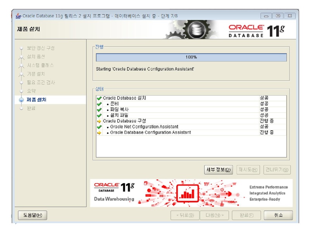This screenshot has height=232, width=310.
Task: Select 요약 step in sidebar
Action: point(31,91)
